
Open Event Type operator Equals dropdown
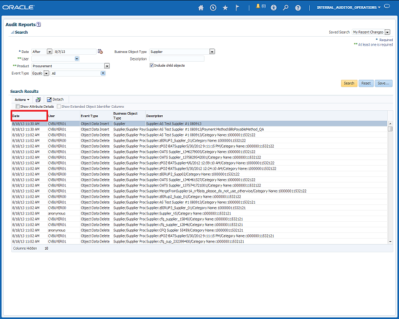(x=46, y=74)
